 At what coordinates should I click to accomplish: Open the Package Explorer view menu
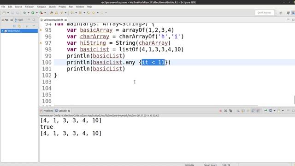(x=34, y=26)
